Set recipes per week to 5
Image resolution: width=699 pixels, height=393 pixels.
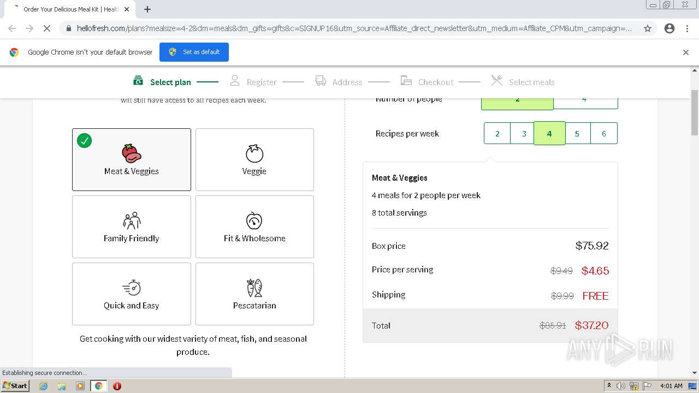[x=577, y=133]
